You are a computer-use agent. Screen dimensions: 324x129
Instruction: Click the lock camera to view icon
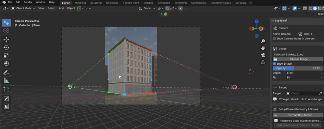click(263, 62)
